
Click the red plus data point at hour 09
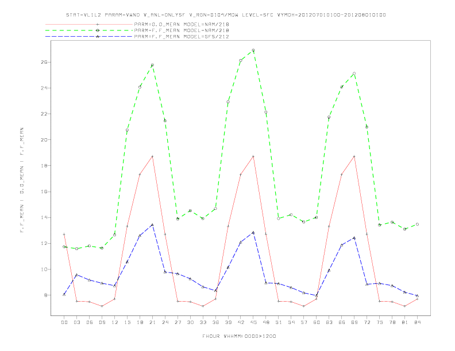102,306
